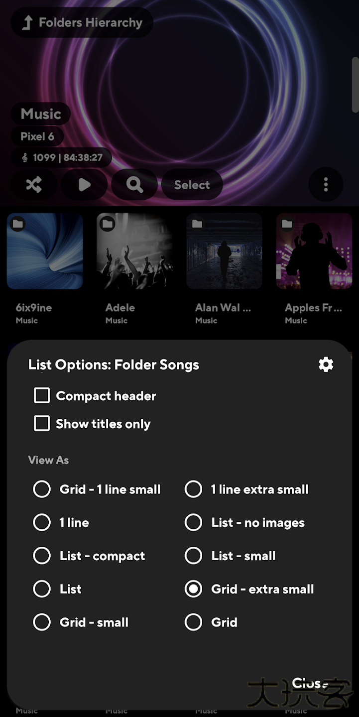359x717 pixels.
Task: Open list options settings via the gear icon
Action: pyautogui.click(x=326, y=364)
